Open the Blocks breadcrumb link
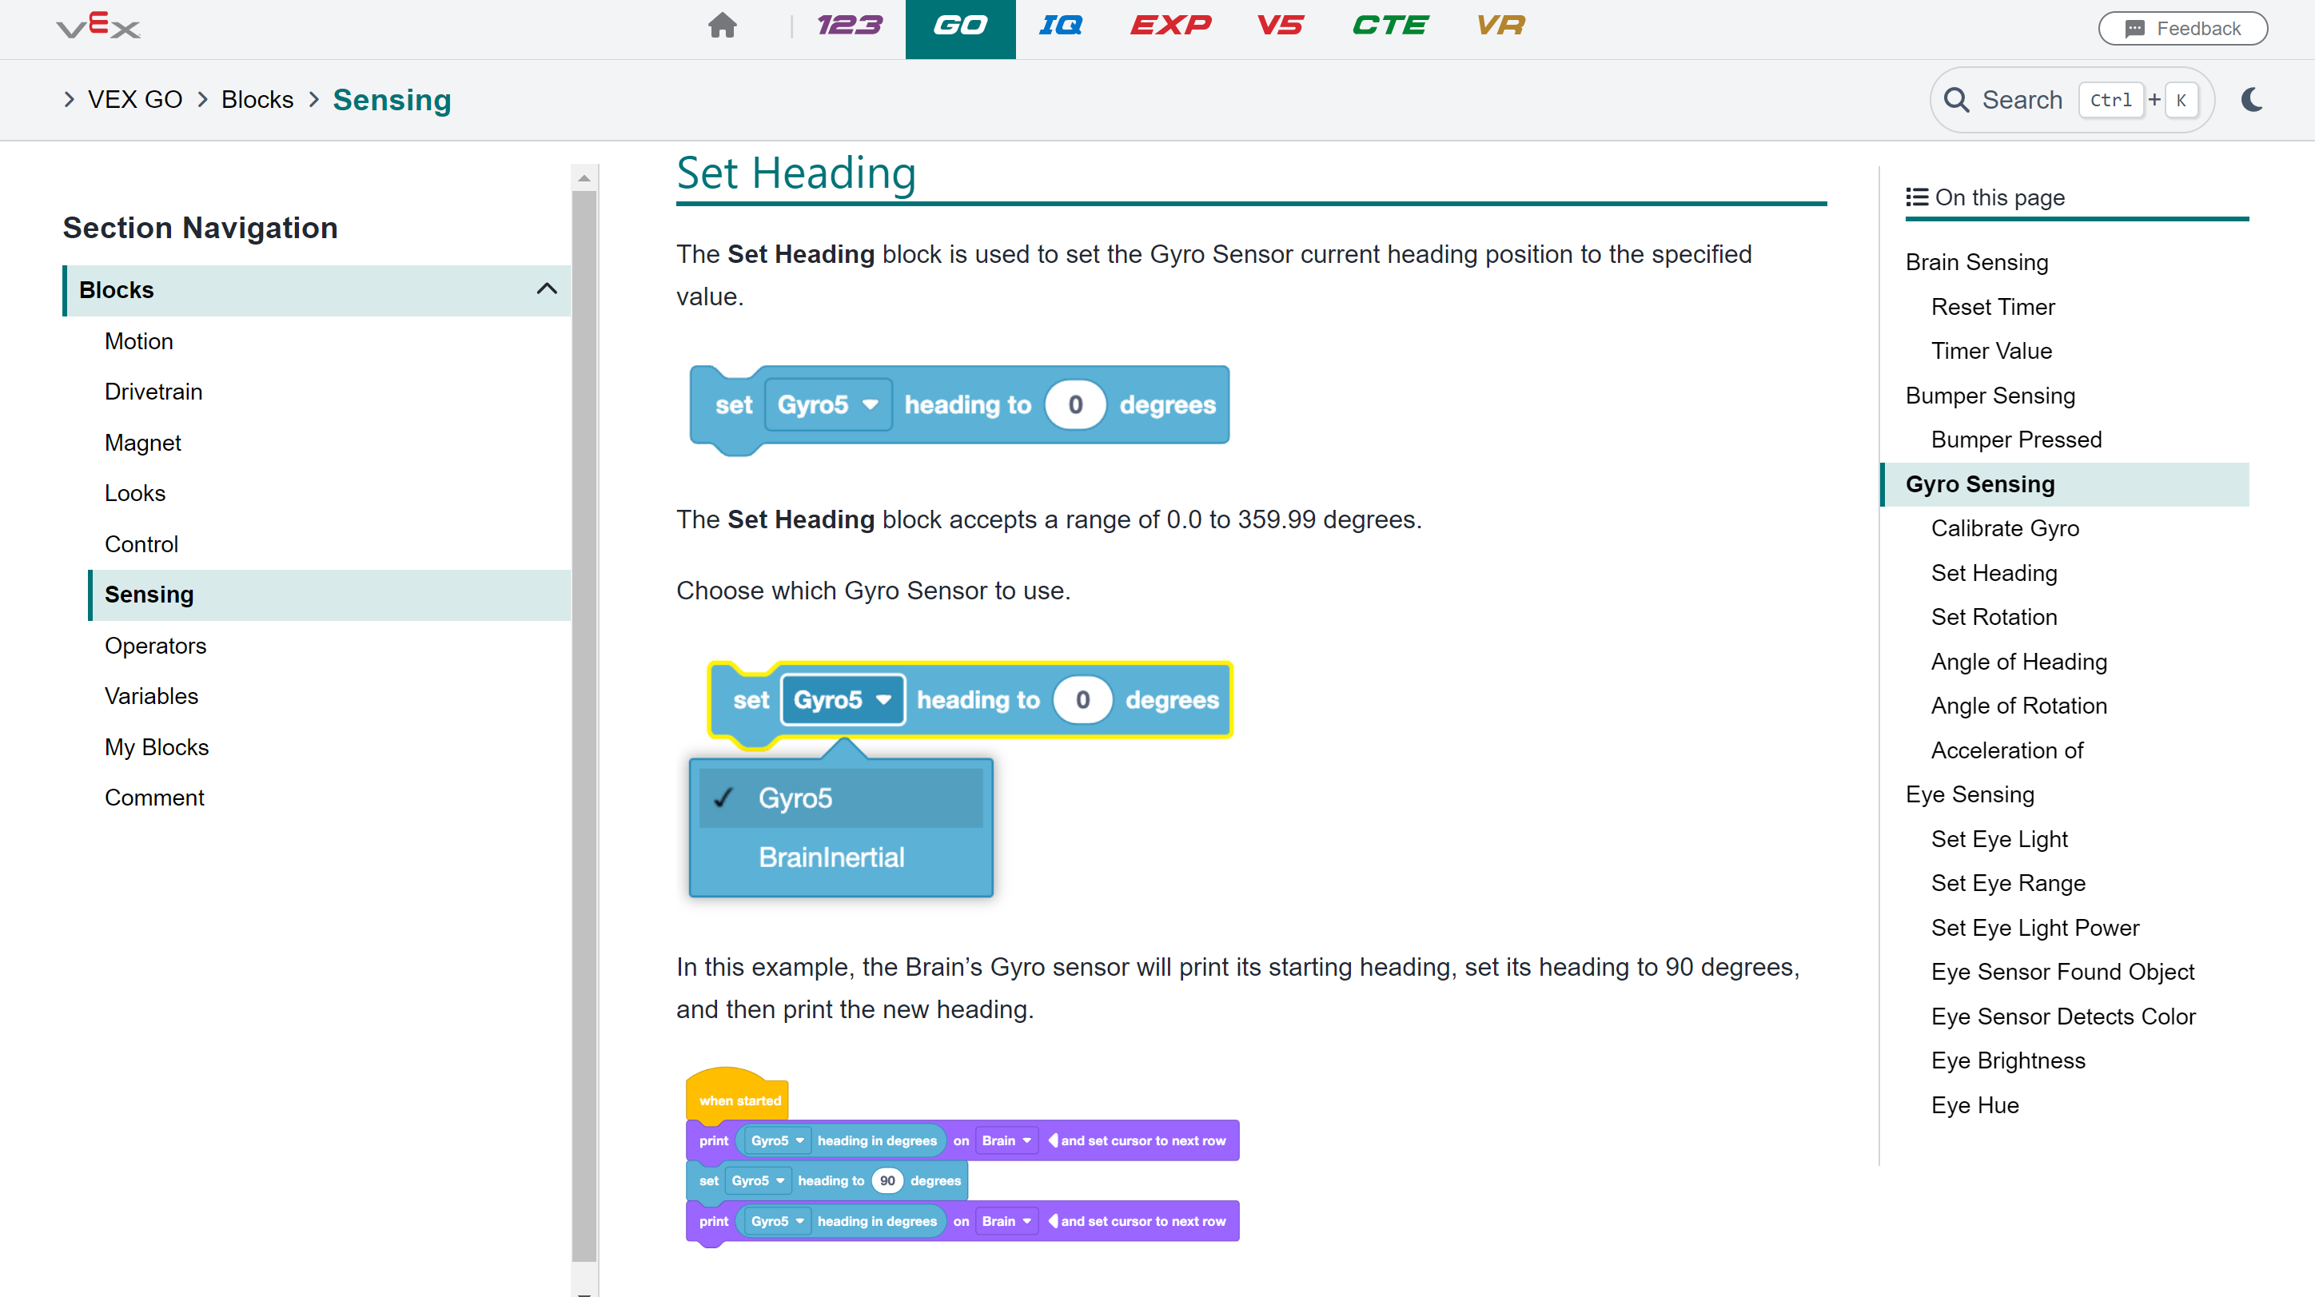This screenshot has width=2315, height=1297. pyautogui.click(x=257, y=99)
